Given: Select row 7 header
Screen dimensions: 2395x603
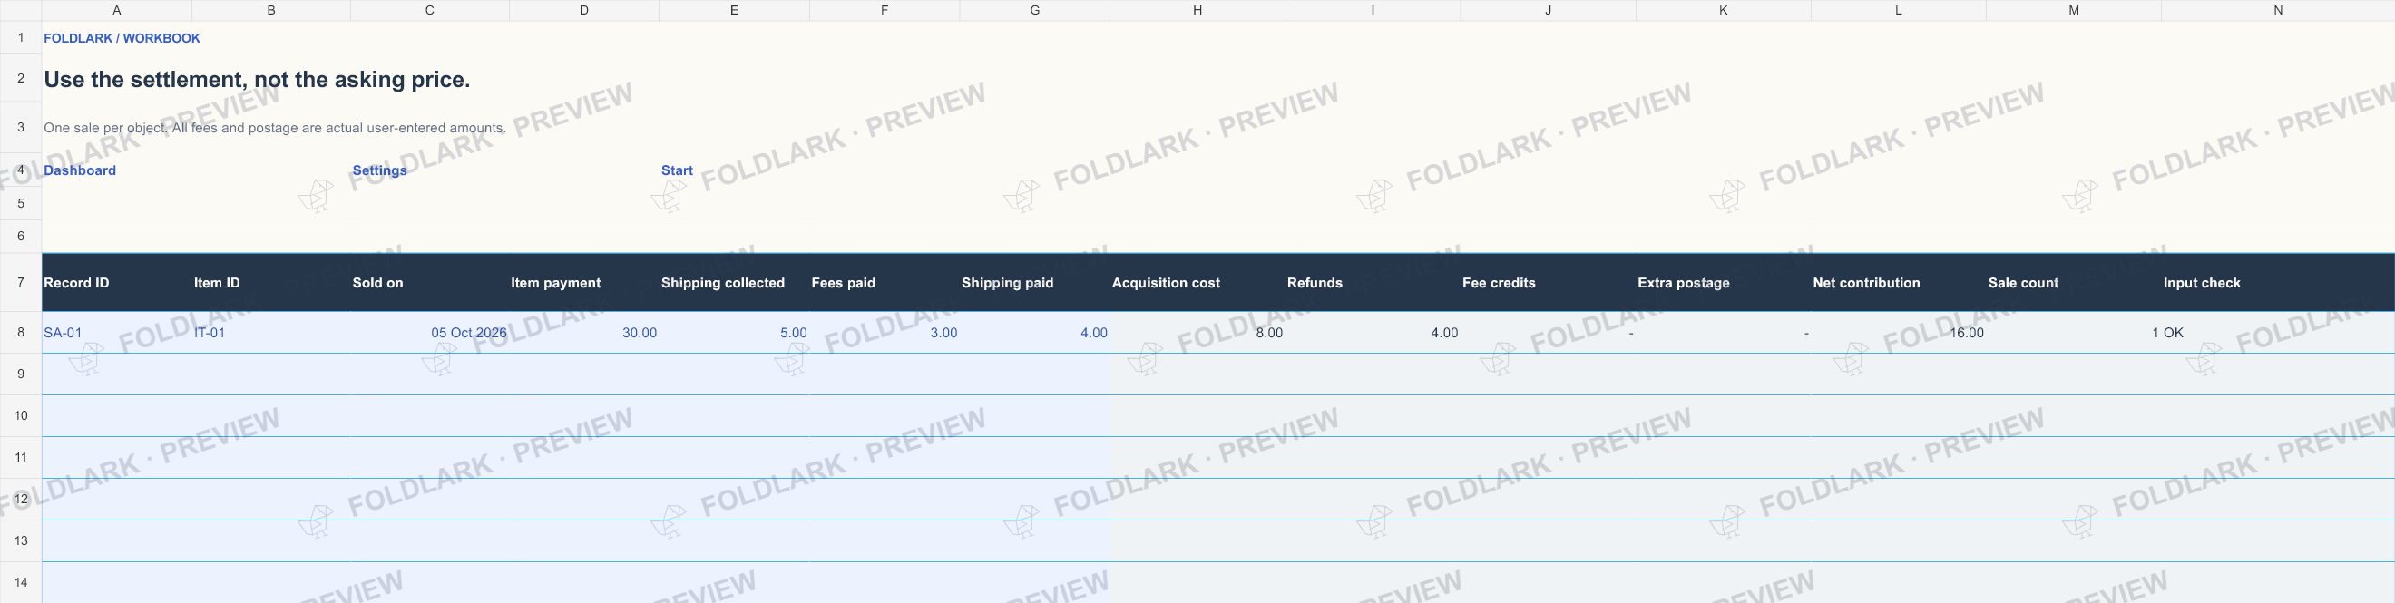Looking at the screenshot, I should pyautogui.click(x=21, y=281).
